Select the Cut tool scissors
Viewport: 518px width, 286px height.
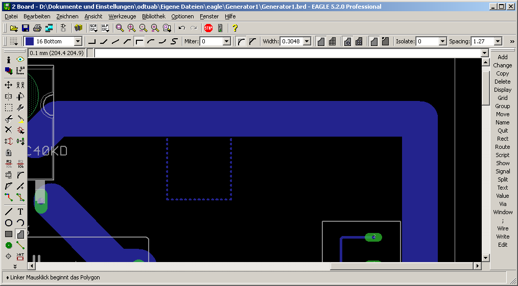pyautogui.click(x=9, y=119)
